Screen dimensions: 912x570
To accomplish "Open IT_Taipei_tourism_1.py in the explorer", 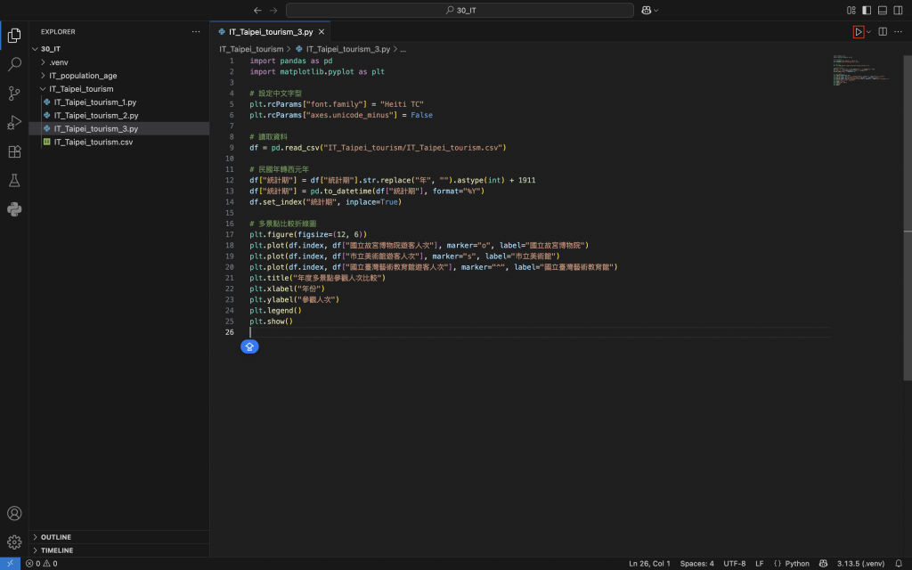I will [94, 102].
